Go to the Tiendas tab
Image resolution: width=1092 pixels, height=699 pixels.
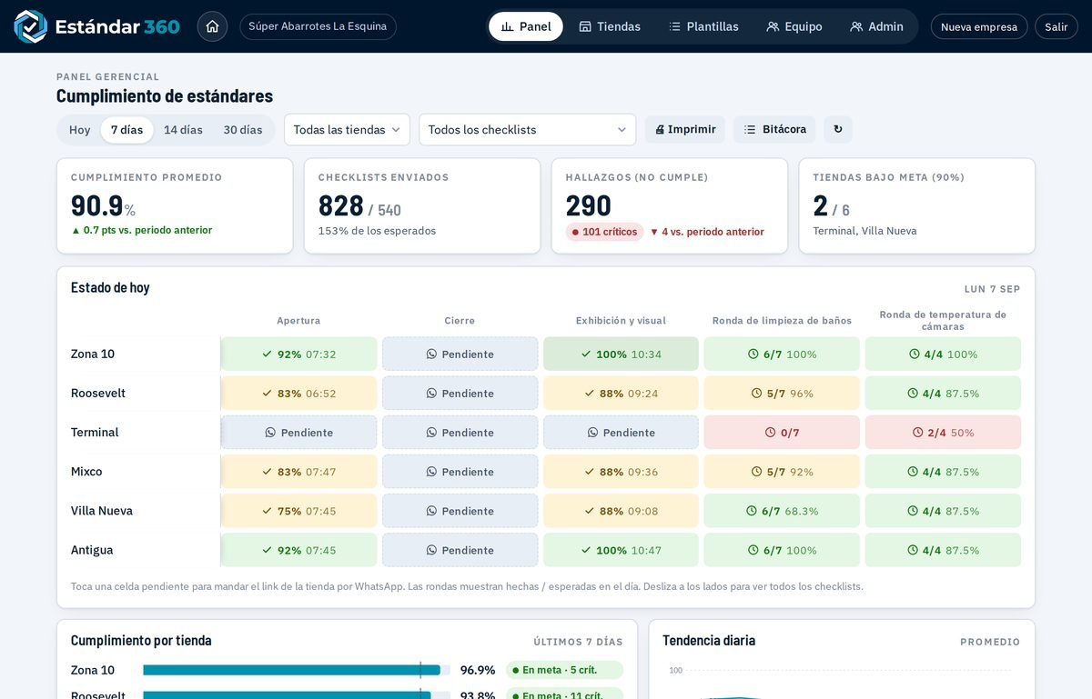point(610,26)
